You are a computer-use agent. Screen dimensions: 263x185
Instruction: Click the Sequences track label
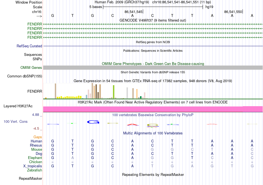pyautogui.click(x=33, y=55)
